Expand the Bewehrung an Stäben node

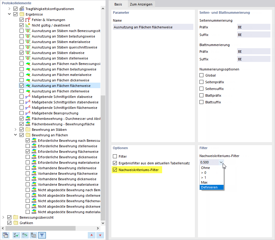coord(15,130)
